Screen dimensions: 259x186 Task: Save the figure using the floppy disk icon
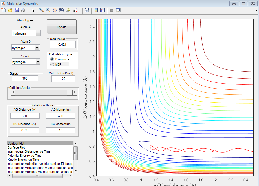tap(16, 10)
